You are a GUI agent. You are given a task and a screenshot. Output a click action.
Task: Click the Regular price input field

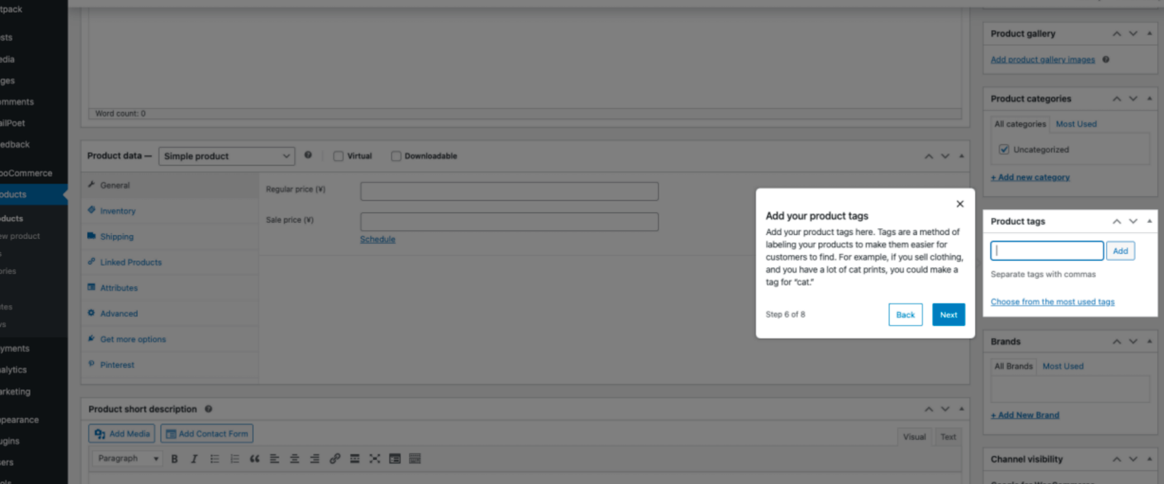[x=509, y=191]
